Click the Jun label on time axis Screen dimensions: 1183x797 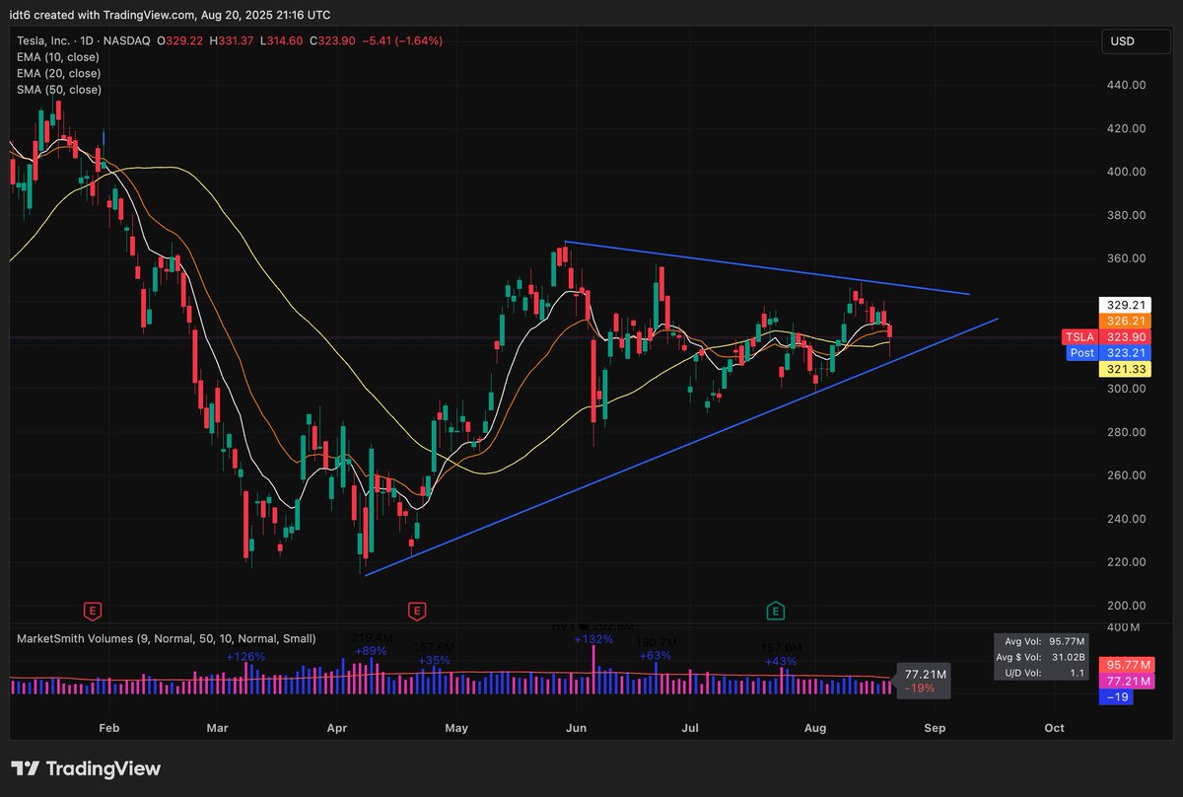578,728
